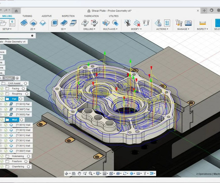Activate the Chamfering folder radio button
Viewport: 220px width, 183px height.
[29, 166]
